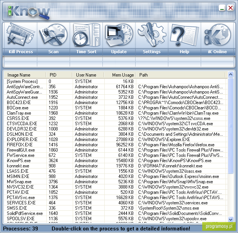Select the LSASS.EXE process
This screenshot has width=238, height=233.
116,171
